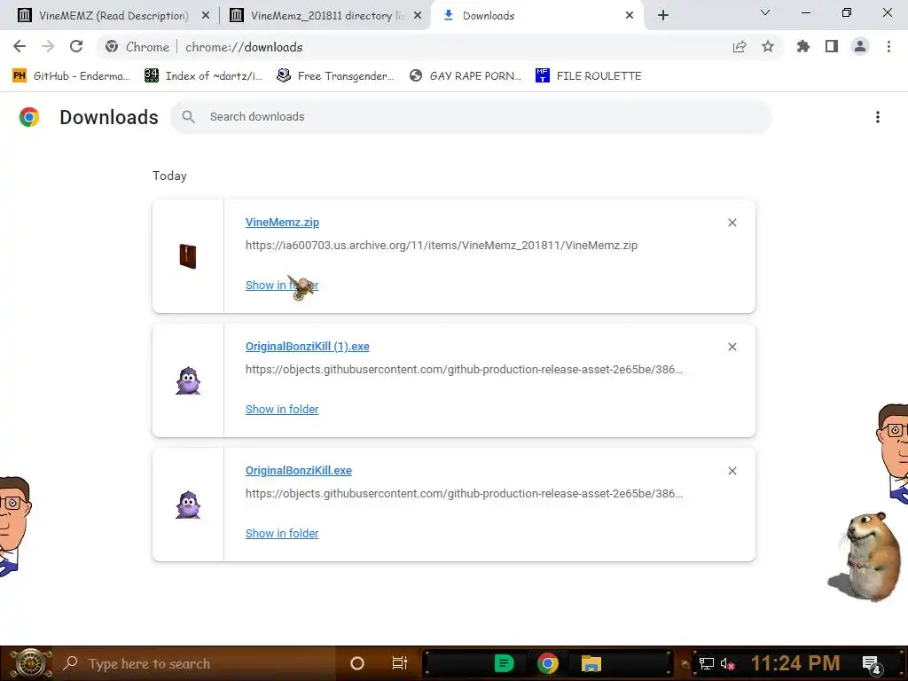Image resolution: width=908 pixels, height=681 pixels.
Task: Click the VineMemz.zip archive file icon
Action: pos(188,256)
